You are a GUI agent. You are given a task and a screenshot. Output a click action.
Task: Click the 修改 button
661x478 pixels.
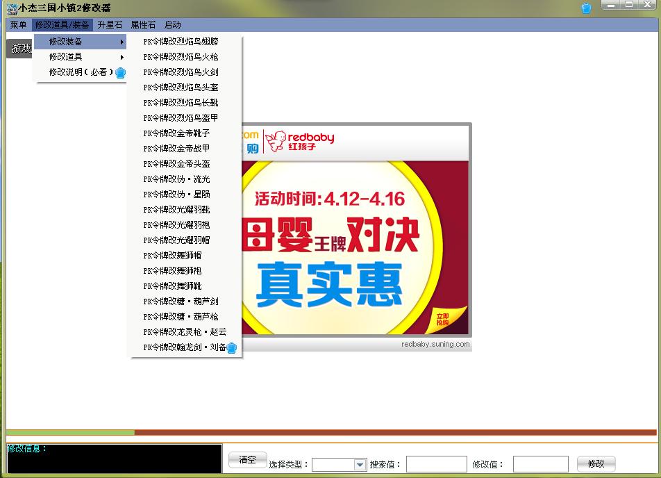pos(596,464)
